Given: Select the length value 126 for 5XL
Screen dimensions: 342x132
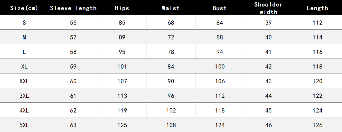Looking at the screenshot, I should coord(317,125).
